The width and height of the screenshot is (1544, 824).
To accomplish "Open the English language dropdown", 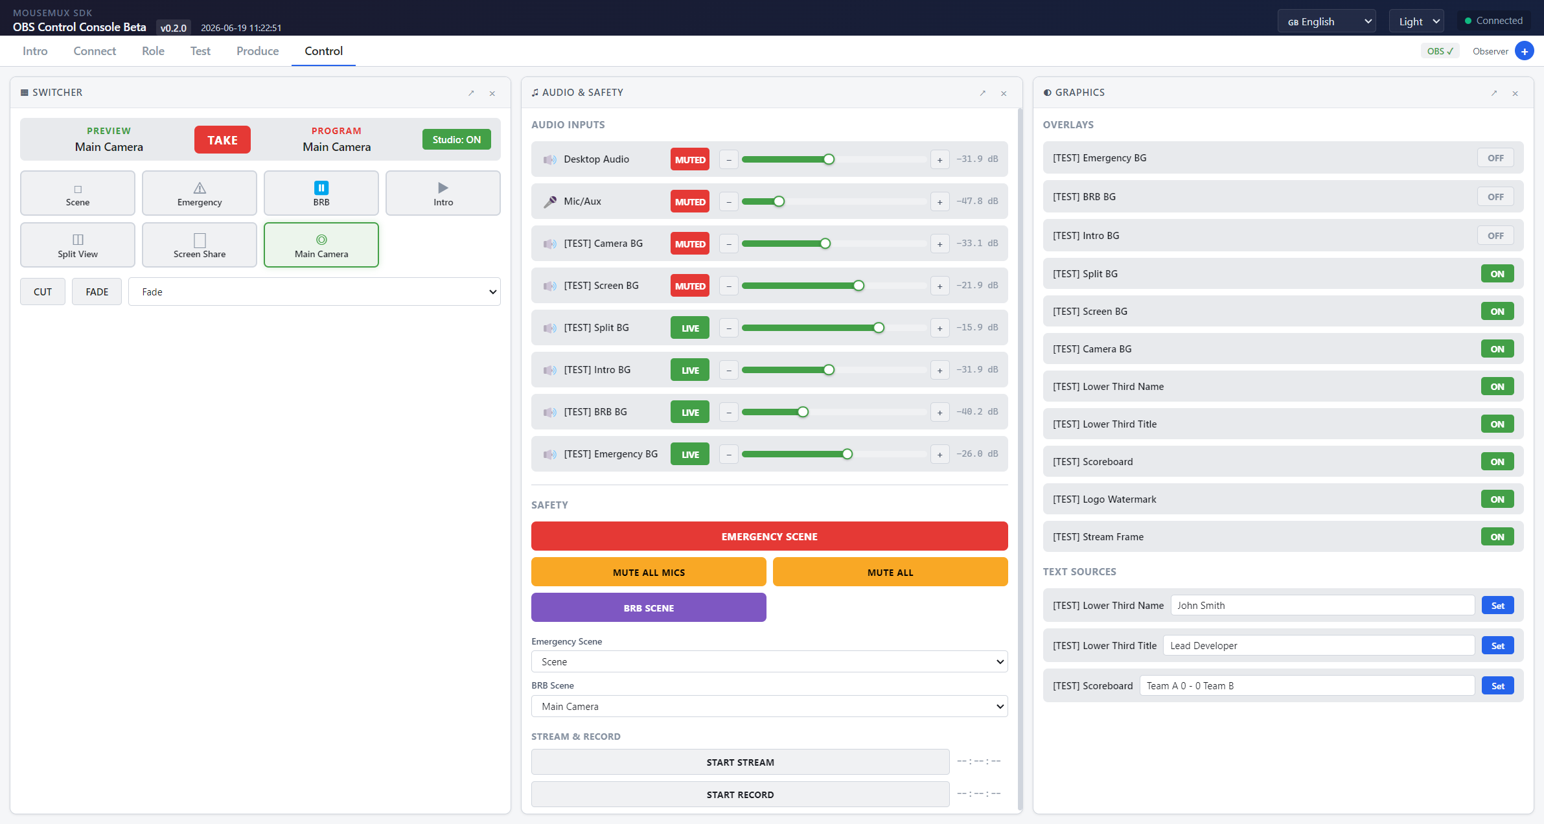I will (1327, 21).
